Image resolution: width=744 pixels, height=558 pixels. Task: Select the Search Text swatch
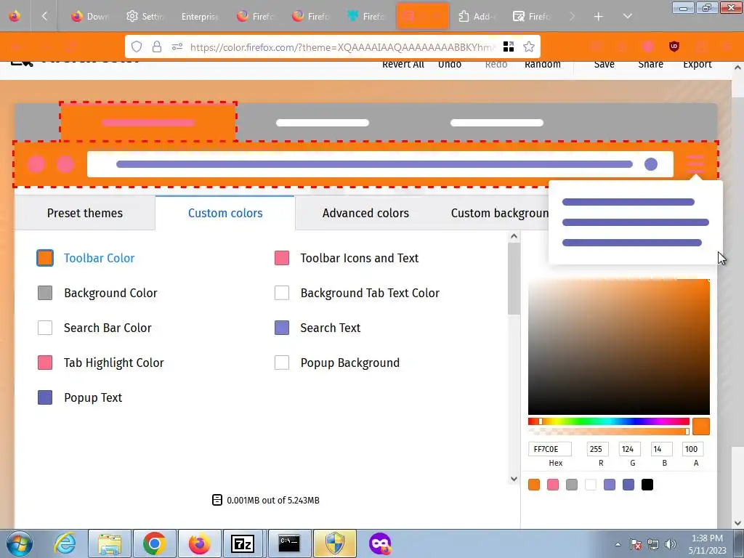tap(282, 328)
